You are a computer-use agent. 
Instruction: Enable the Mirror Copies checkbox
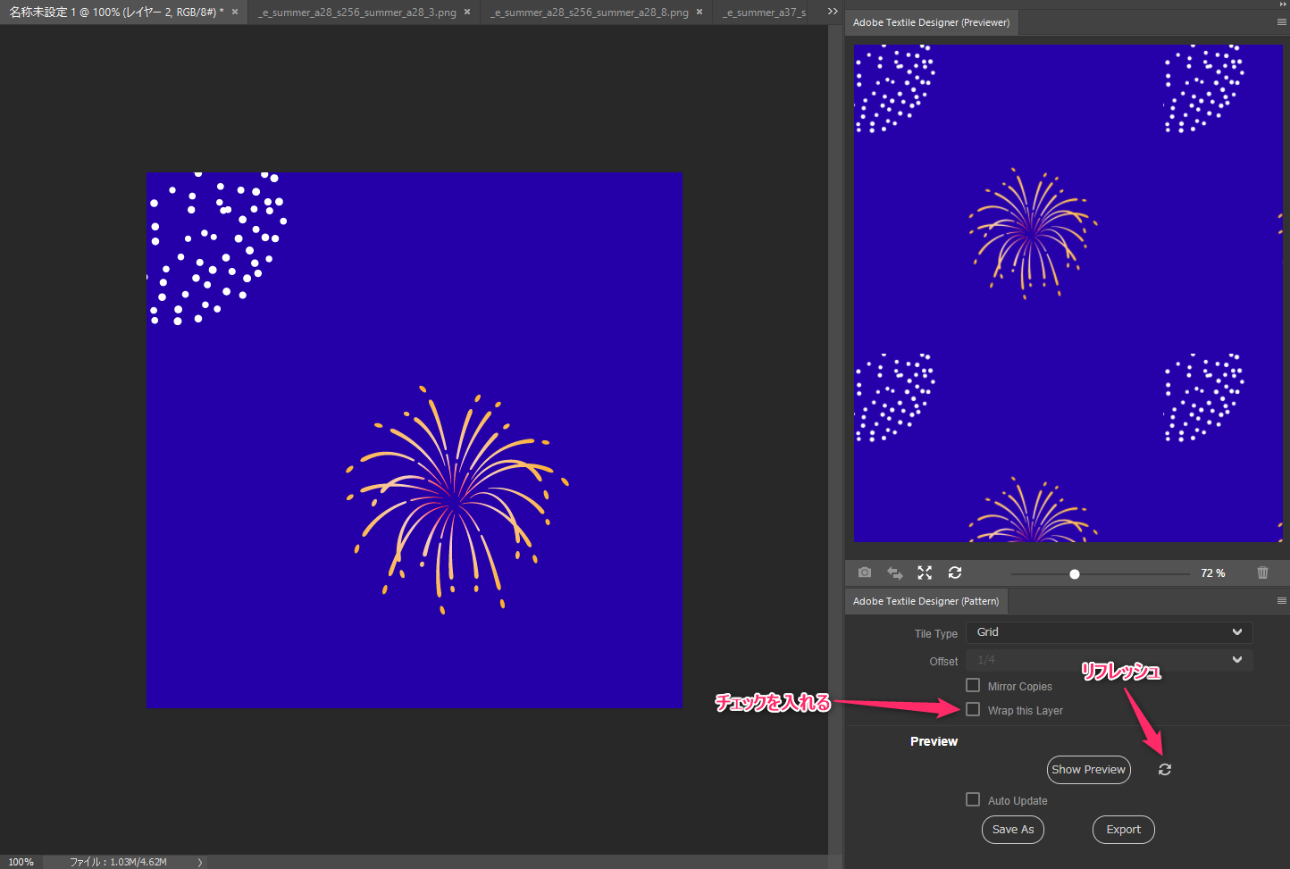click(x=973, y=685)
